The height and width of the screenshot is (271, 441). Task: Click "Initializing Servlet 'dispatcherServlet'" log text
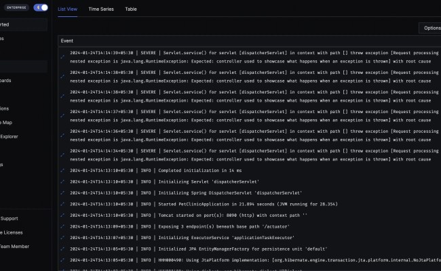(209, 182)
